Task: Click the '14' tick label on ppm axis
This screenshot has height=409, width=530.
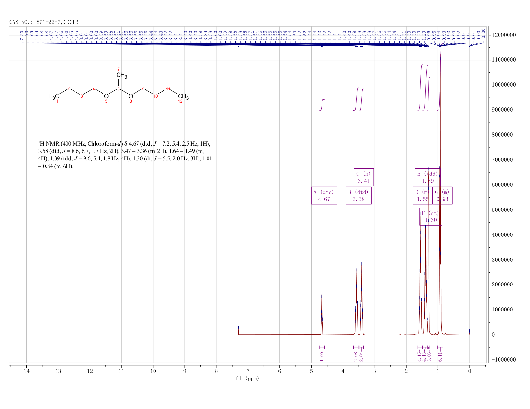Action: (27, 371)
